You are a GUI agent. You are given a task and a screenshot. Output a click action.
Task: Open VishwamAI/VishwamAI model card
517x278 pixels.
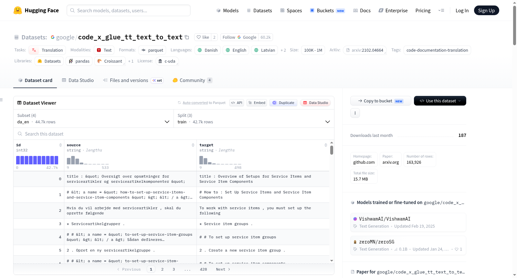tap(408, 222)
